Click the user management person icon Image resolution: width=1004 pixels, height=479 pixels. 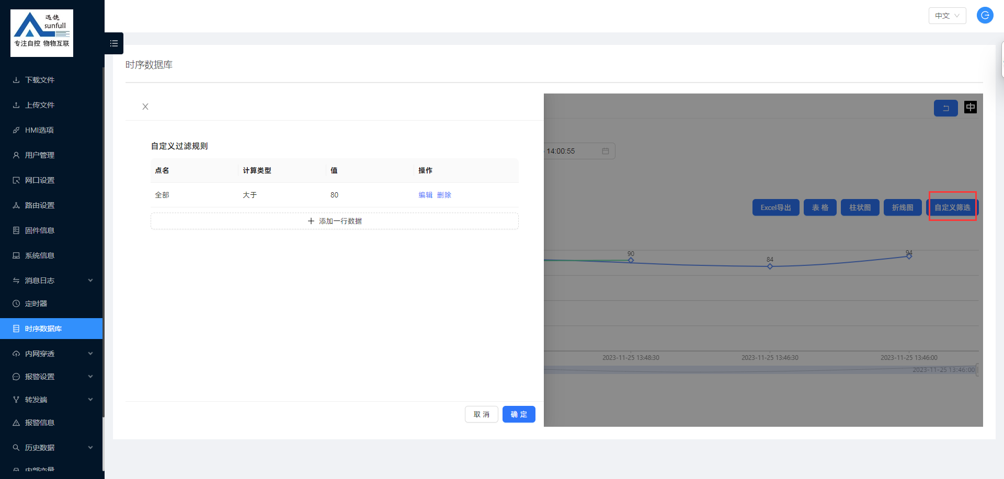tap(16, 155)
